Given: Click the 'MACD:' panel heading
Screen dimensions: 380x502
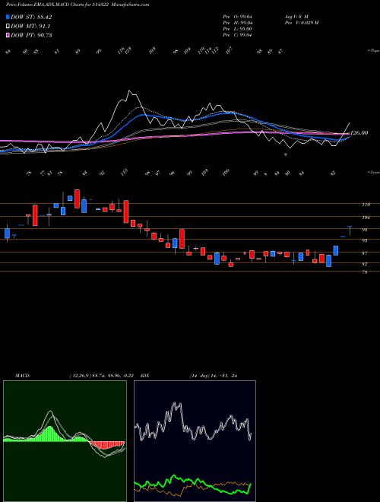Looking at the screenshot, I should 22,376.
